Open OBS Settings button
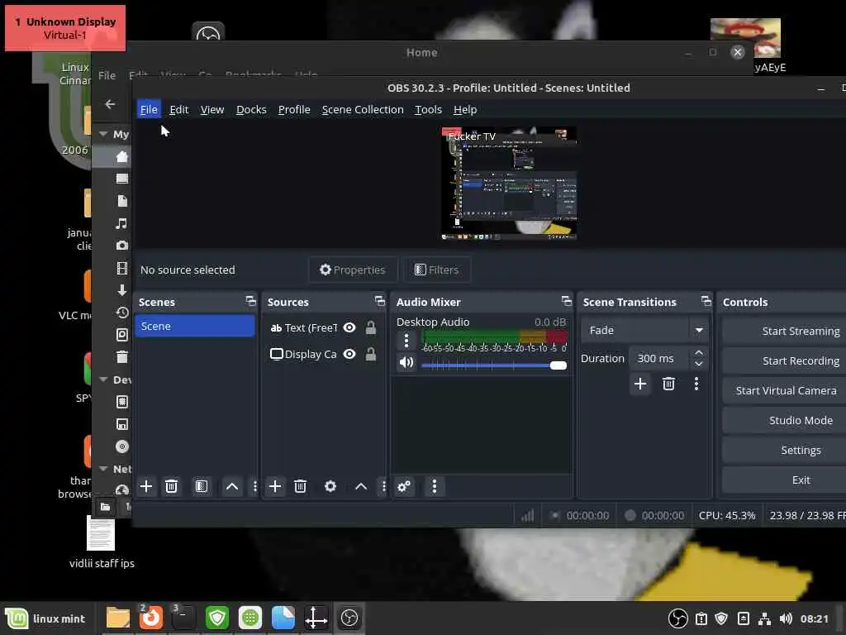The height and width of the screenshot is (635, 846). tap(785, 451)
